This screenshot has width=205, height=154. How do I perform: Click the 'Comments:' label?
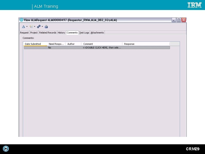pos(28,38)
